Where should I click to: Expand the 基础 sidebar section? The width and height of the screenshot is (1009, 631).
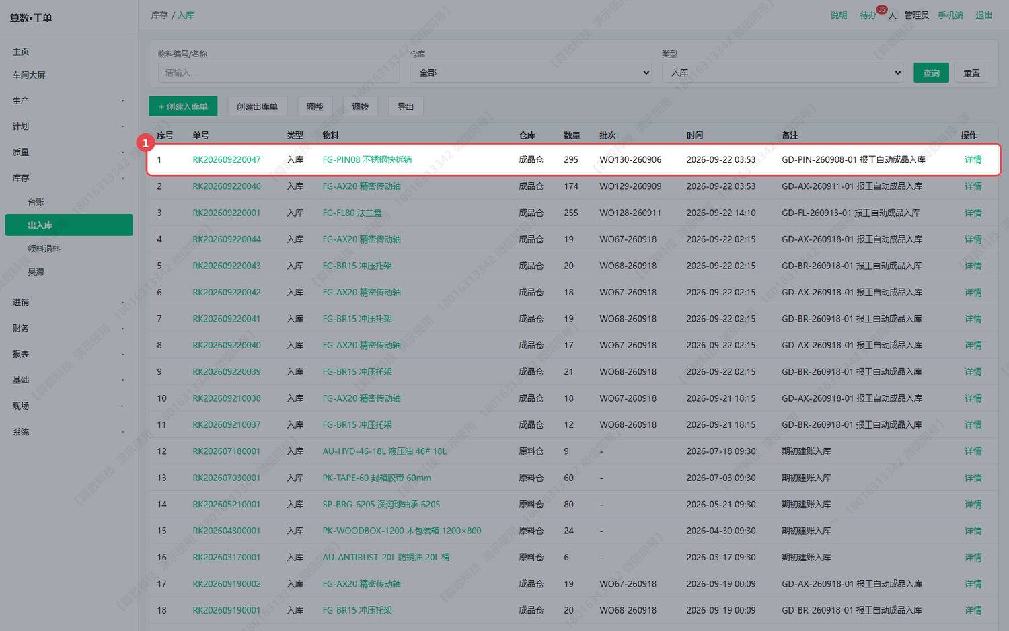coord(69,380)
